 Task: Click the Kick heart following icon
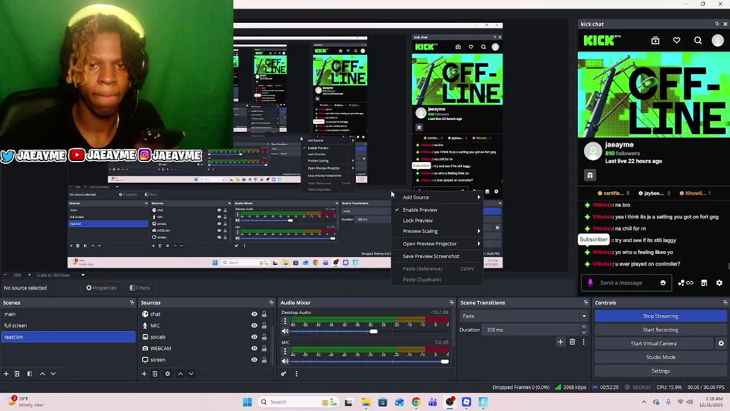676,41
